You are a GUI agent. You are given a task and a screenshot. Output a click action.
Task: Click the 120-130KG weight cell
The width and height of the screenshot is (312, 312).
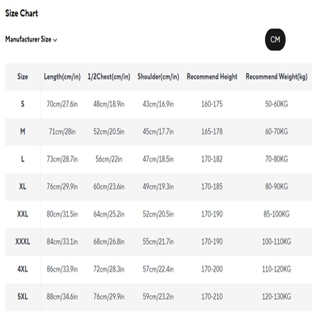pos(277,297)
